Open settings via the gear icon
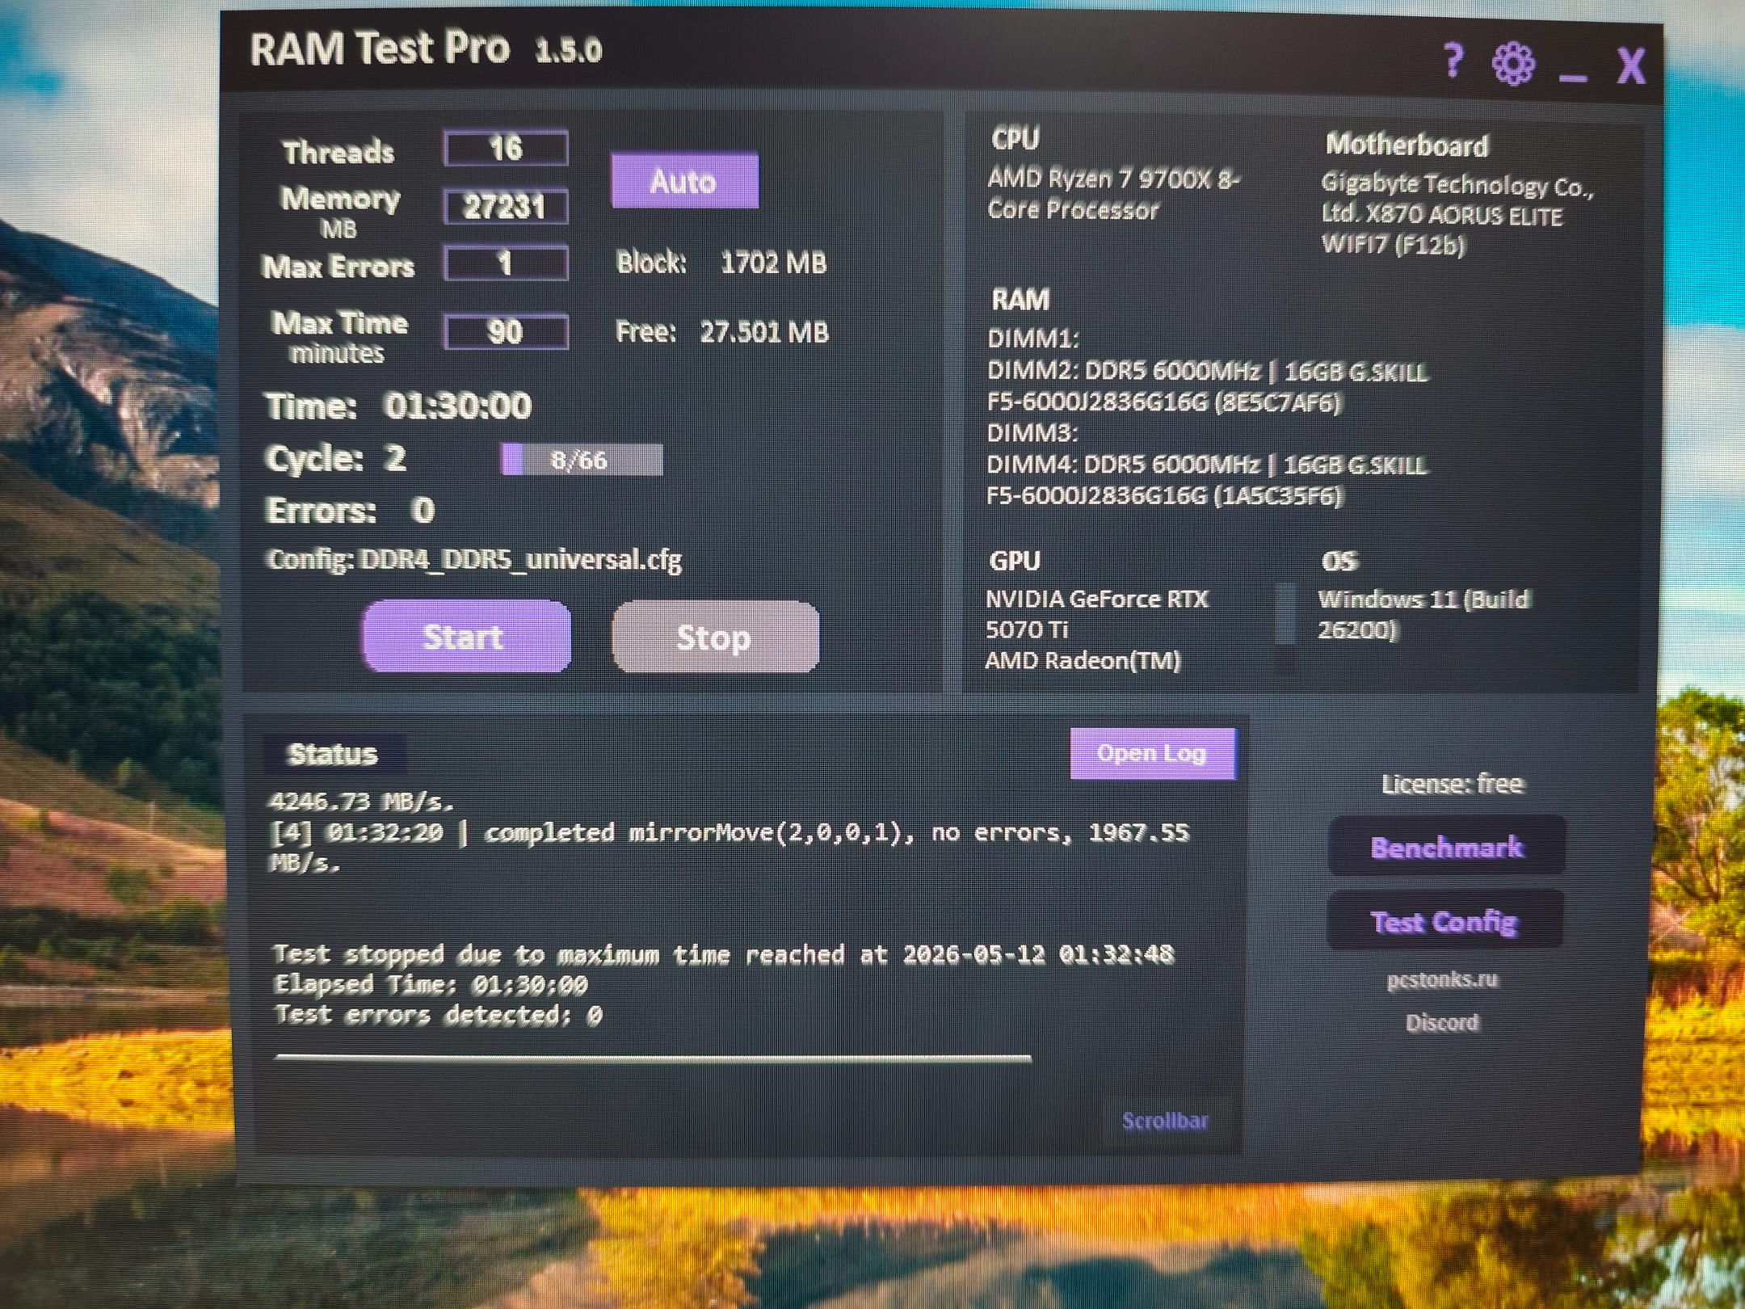This screenshot has height=1309, width=1745. [x=1513, y=64]
